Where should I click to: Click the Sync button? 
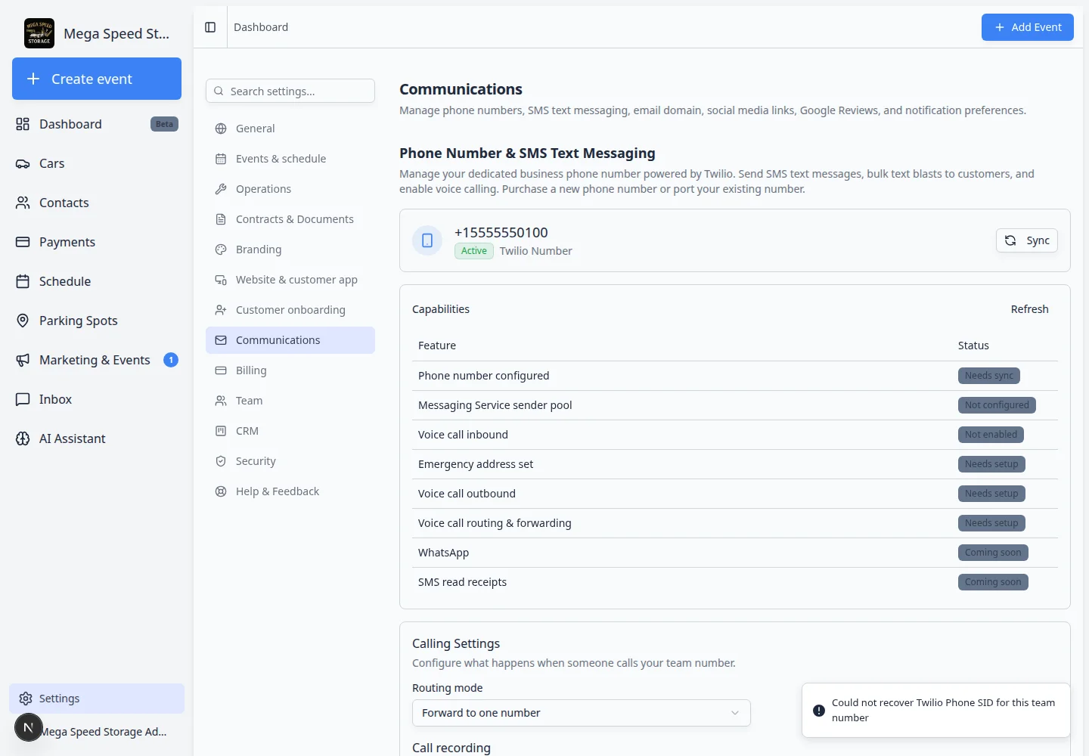(x=1027, y=240)
